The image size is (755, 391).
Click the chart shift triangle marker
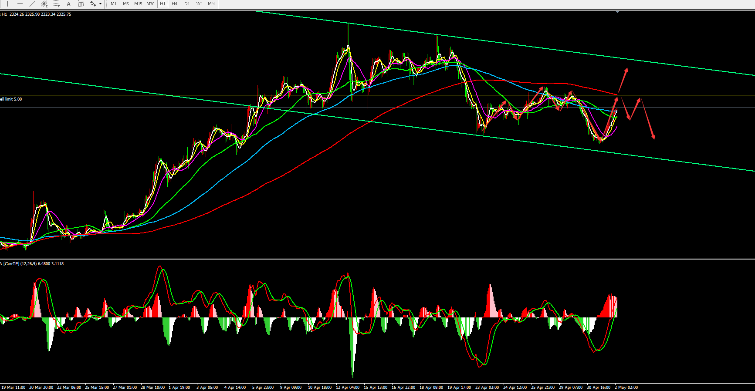(617, 12)
